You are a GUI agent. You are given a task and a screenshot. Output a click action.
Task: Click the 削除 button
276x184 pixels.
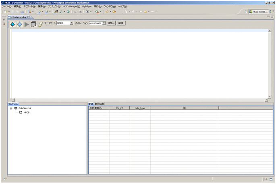(121, 23)
